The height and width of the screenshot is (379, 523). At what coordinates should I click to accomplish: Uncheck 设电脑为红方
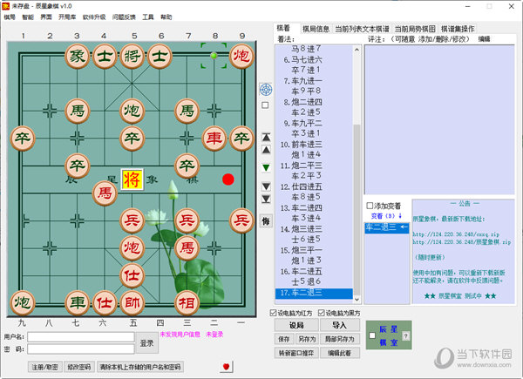[x=273, y=313]
